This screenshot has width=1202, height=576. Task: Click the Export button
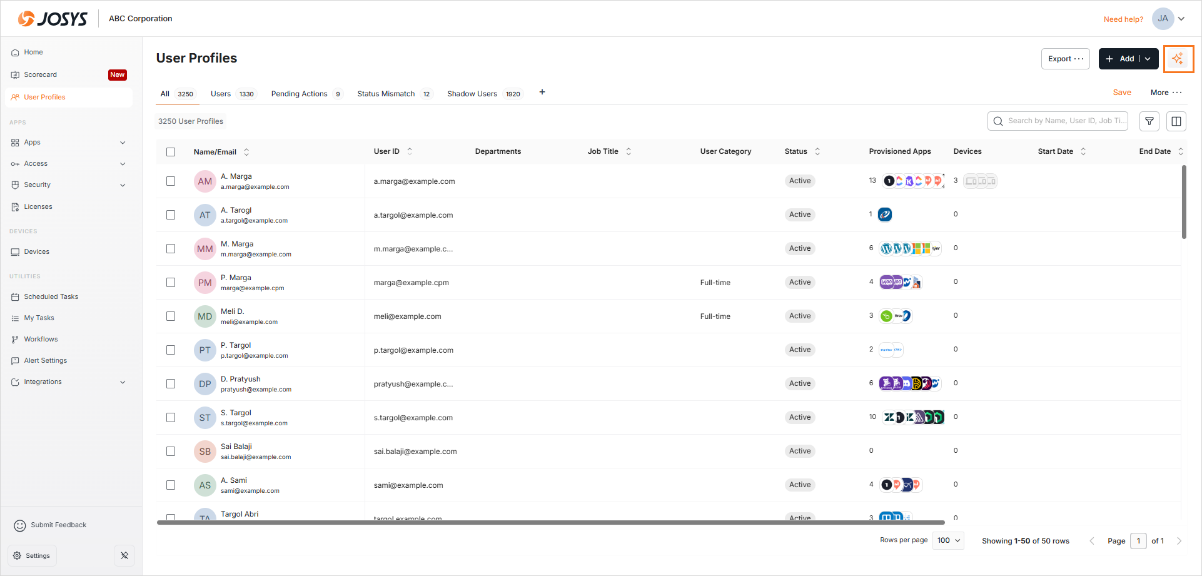[x=1065, y=59]
